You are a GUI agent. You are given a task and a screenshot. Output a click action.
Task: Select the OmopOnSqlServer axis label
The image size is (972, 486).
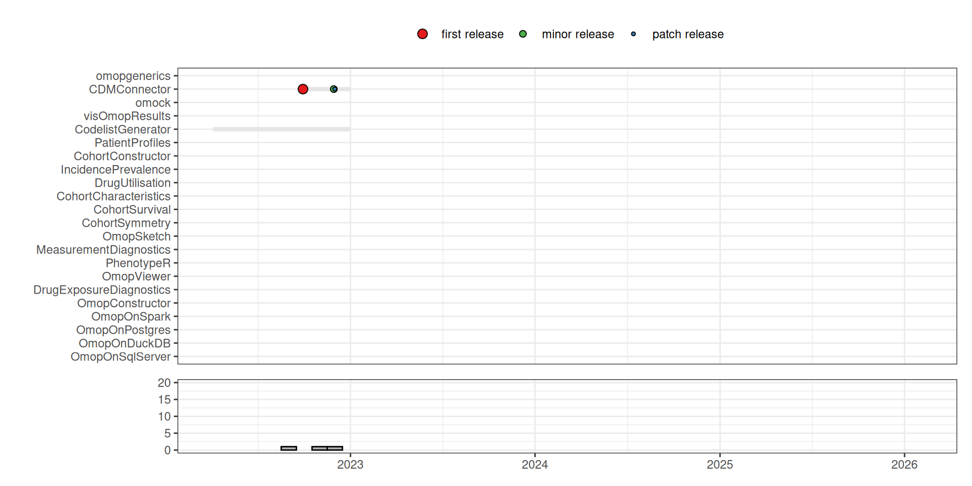pos(120,357)
